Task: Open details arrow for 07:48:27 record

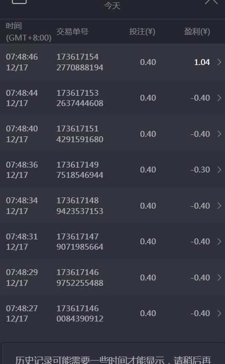Action: (x=219, y=313)
